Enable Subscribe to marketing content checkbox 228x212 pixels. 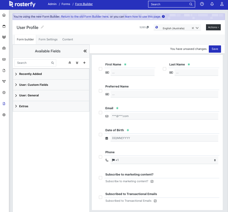pyautogui.click(x=100, y=177)
